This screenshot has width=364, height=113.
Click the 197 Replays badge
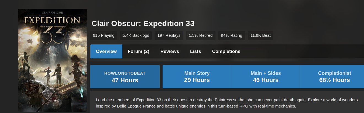[169, 35]
